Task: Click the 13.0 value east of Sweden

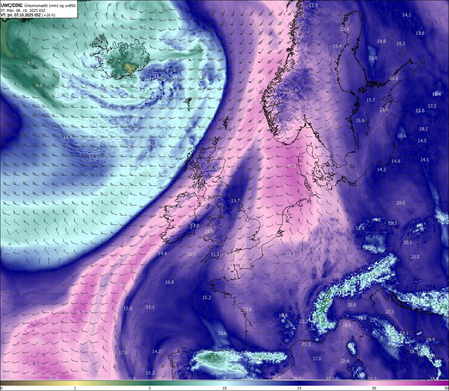Action: point(373,58)
